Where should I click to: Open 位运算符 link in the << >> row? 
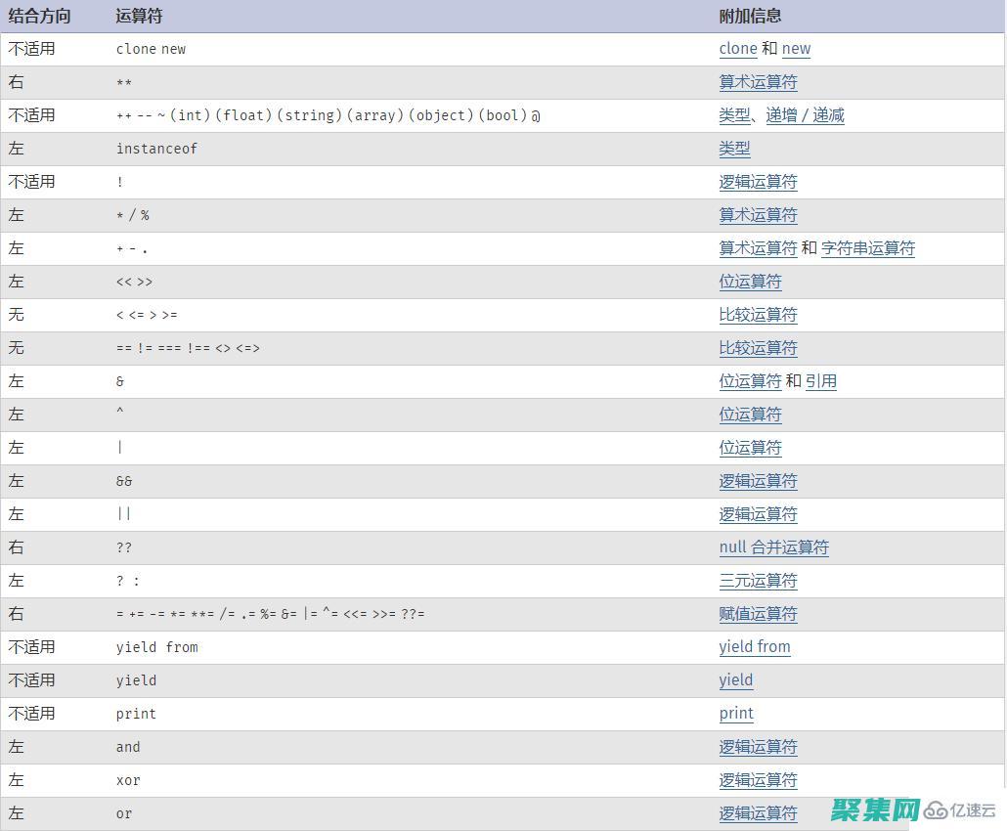750,282
